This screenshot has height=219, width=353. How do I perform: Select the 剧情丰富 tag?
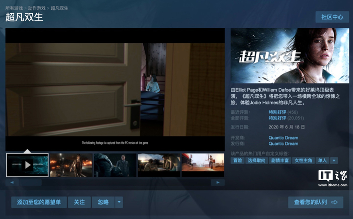click(x=280, y=160)
